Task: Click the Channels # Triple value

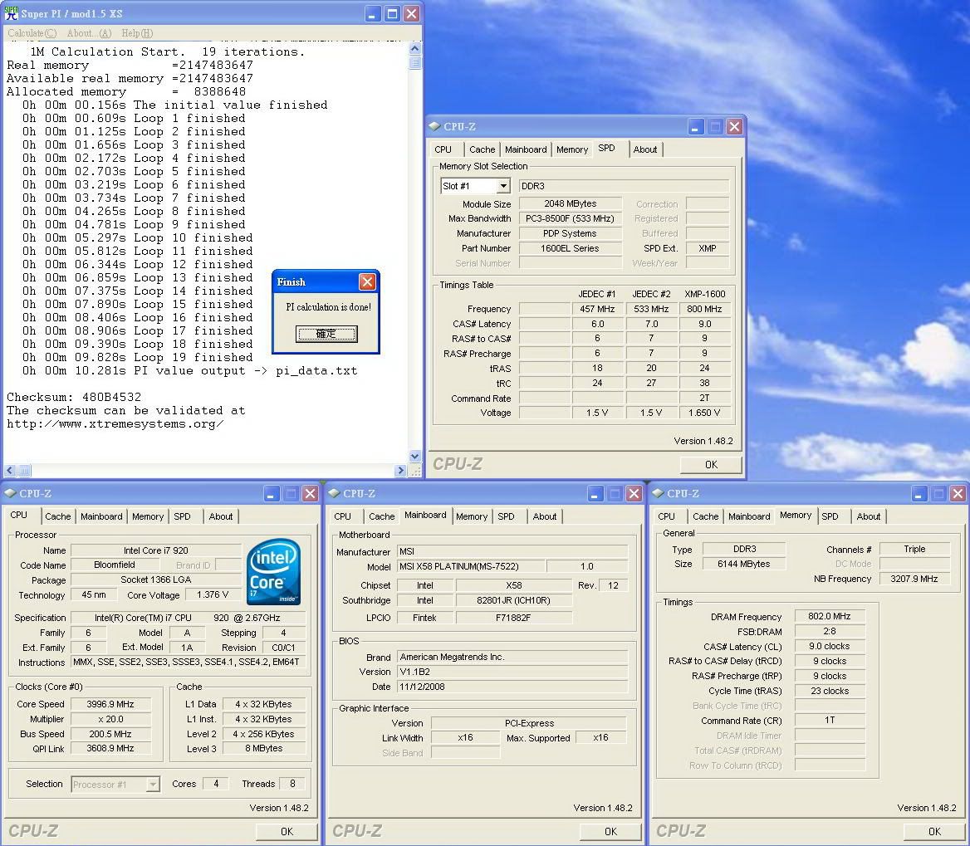Action: [914, 549]
